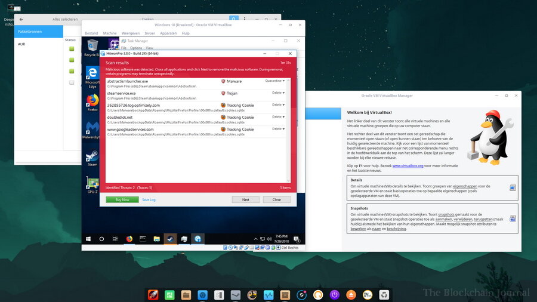This screenshot has height=302, width=537.
Task: Open Delete dropdown for doubleclick.net
Action: click(x=278, y=117)
